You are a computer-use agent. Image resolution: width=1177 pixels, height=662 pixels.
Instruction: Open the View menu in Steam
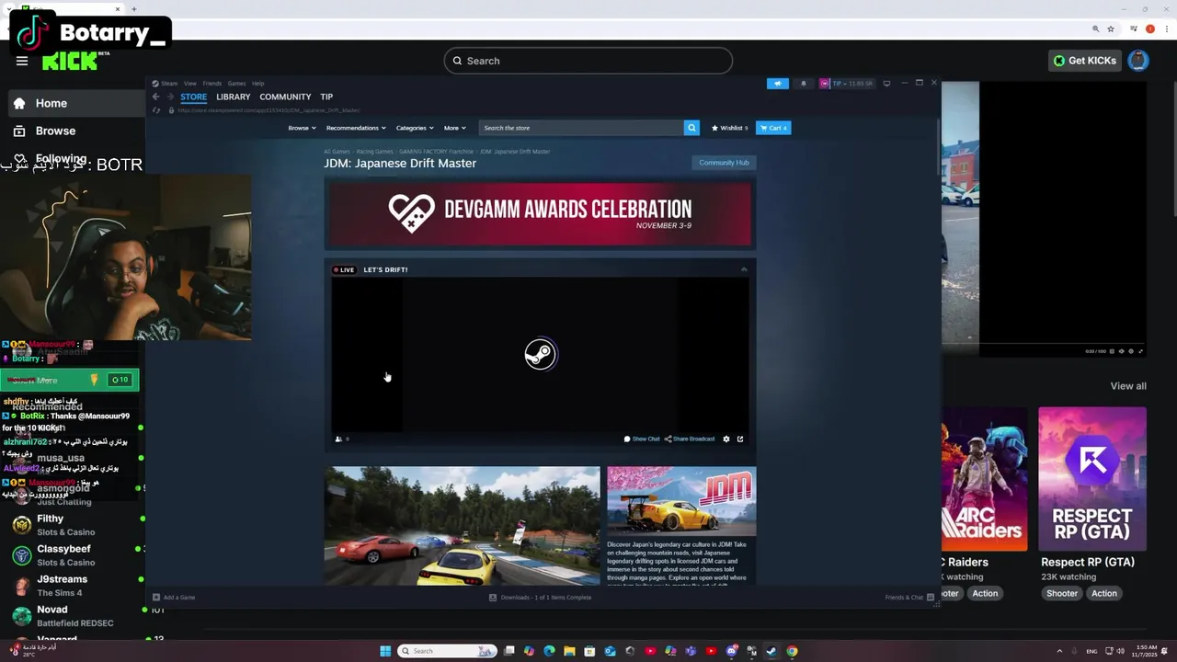click(x=189, y=84)
